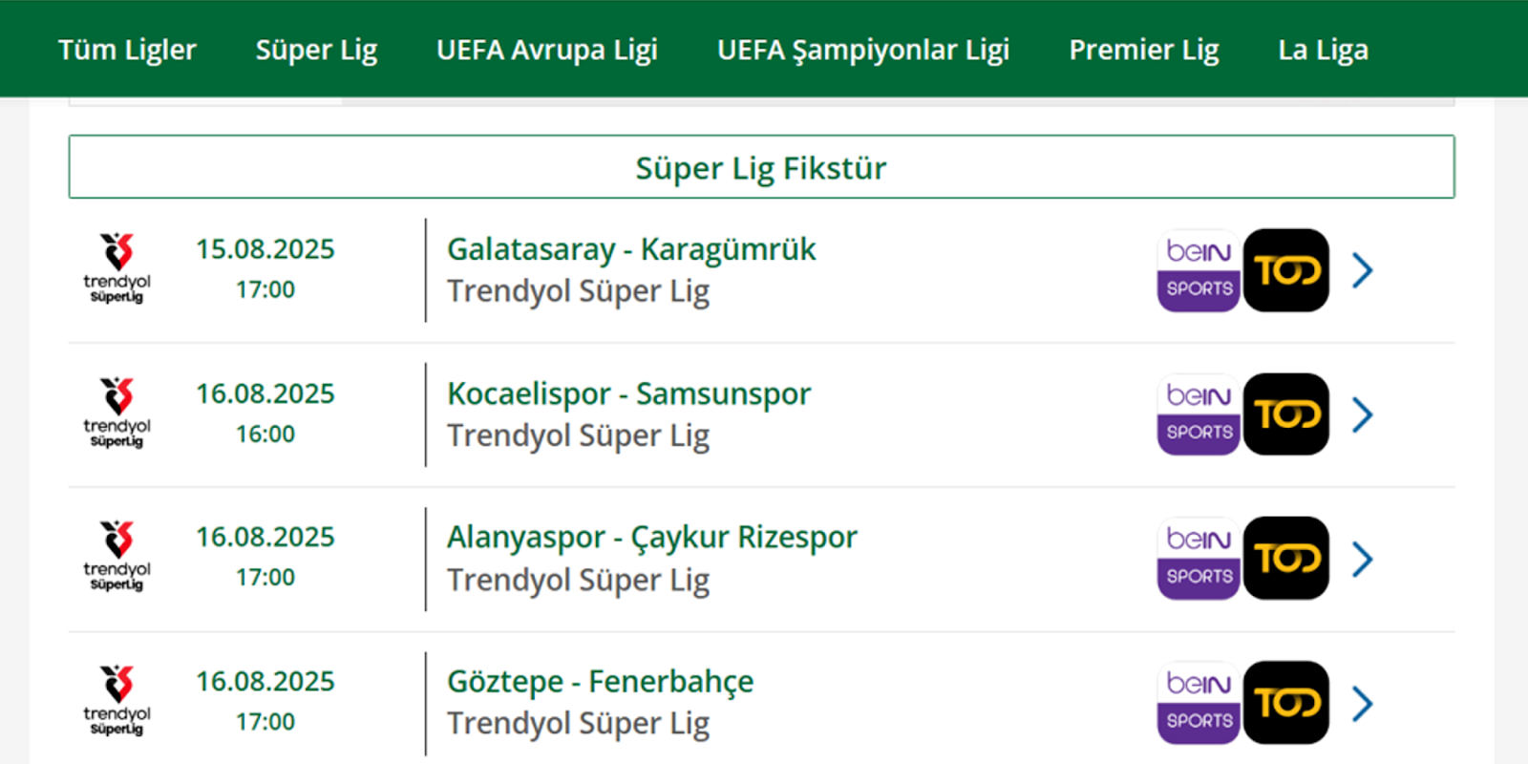This screenshot has height=764, width=1528.
Task: Open Kocaelispor - Samsunspor details via arrow
Action: click(x=1363, y=414)
